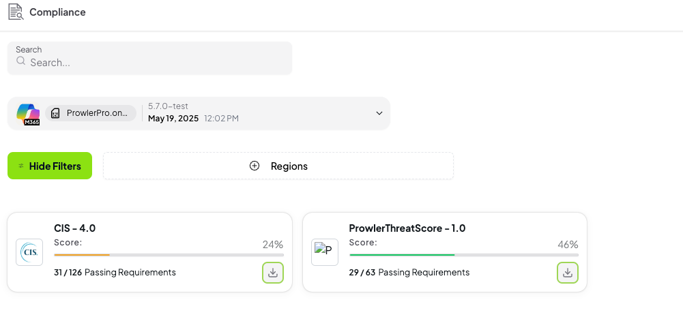This screenshot has width=683, height=332.
Task: Click the May 19, 2025 scan date
Action: point(173,119)
